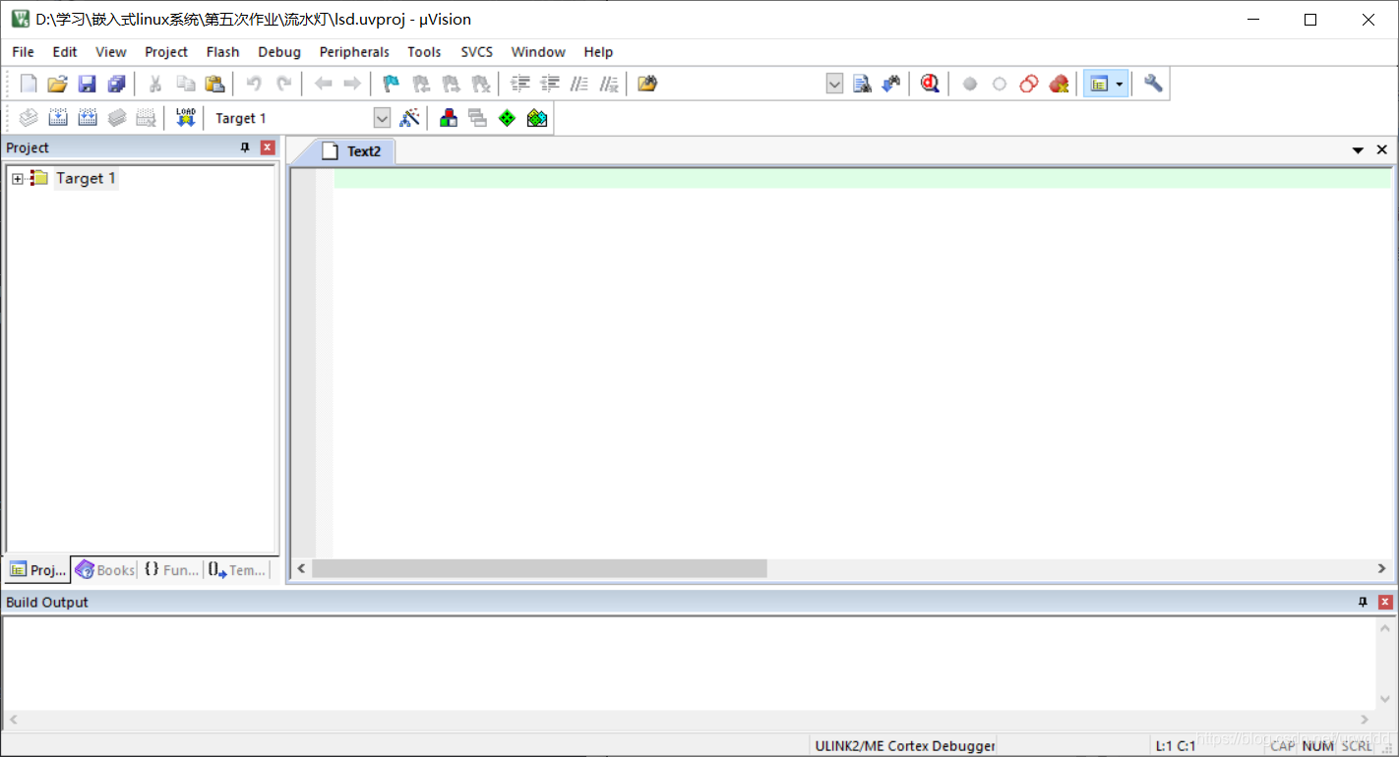
Task: Enable/disable breakpoint hollow circle icon
Action: coord(1000,85)
